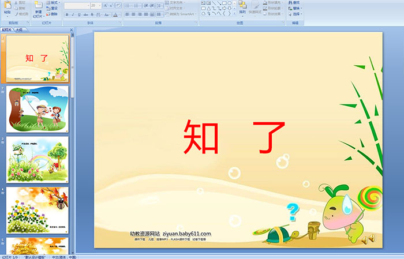The image size is (404, 259).
Task: Click the Increase Font Size icon
Action: 106,5
